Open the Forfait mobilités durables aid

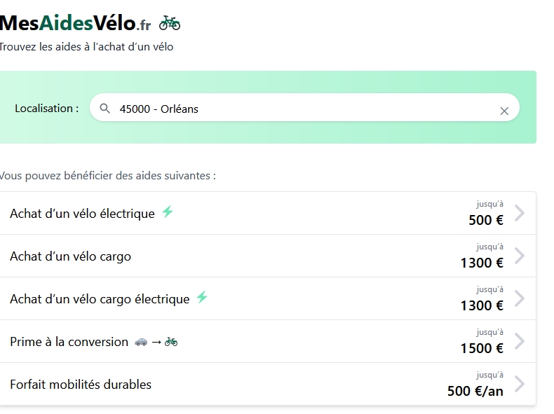81,385
